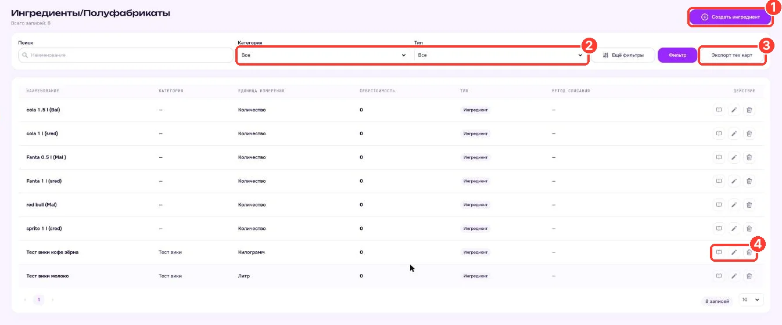Screen dimensions: 782x325
Task: Open tech card for red bull (Mal)
Action: coord(719,205)
